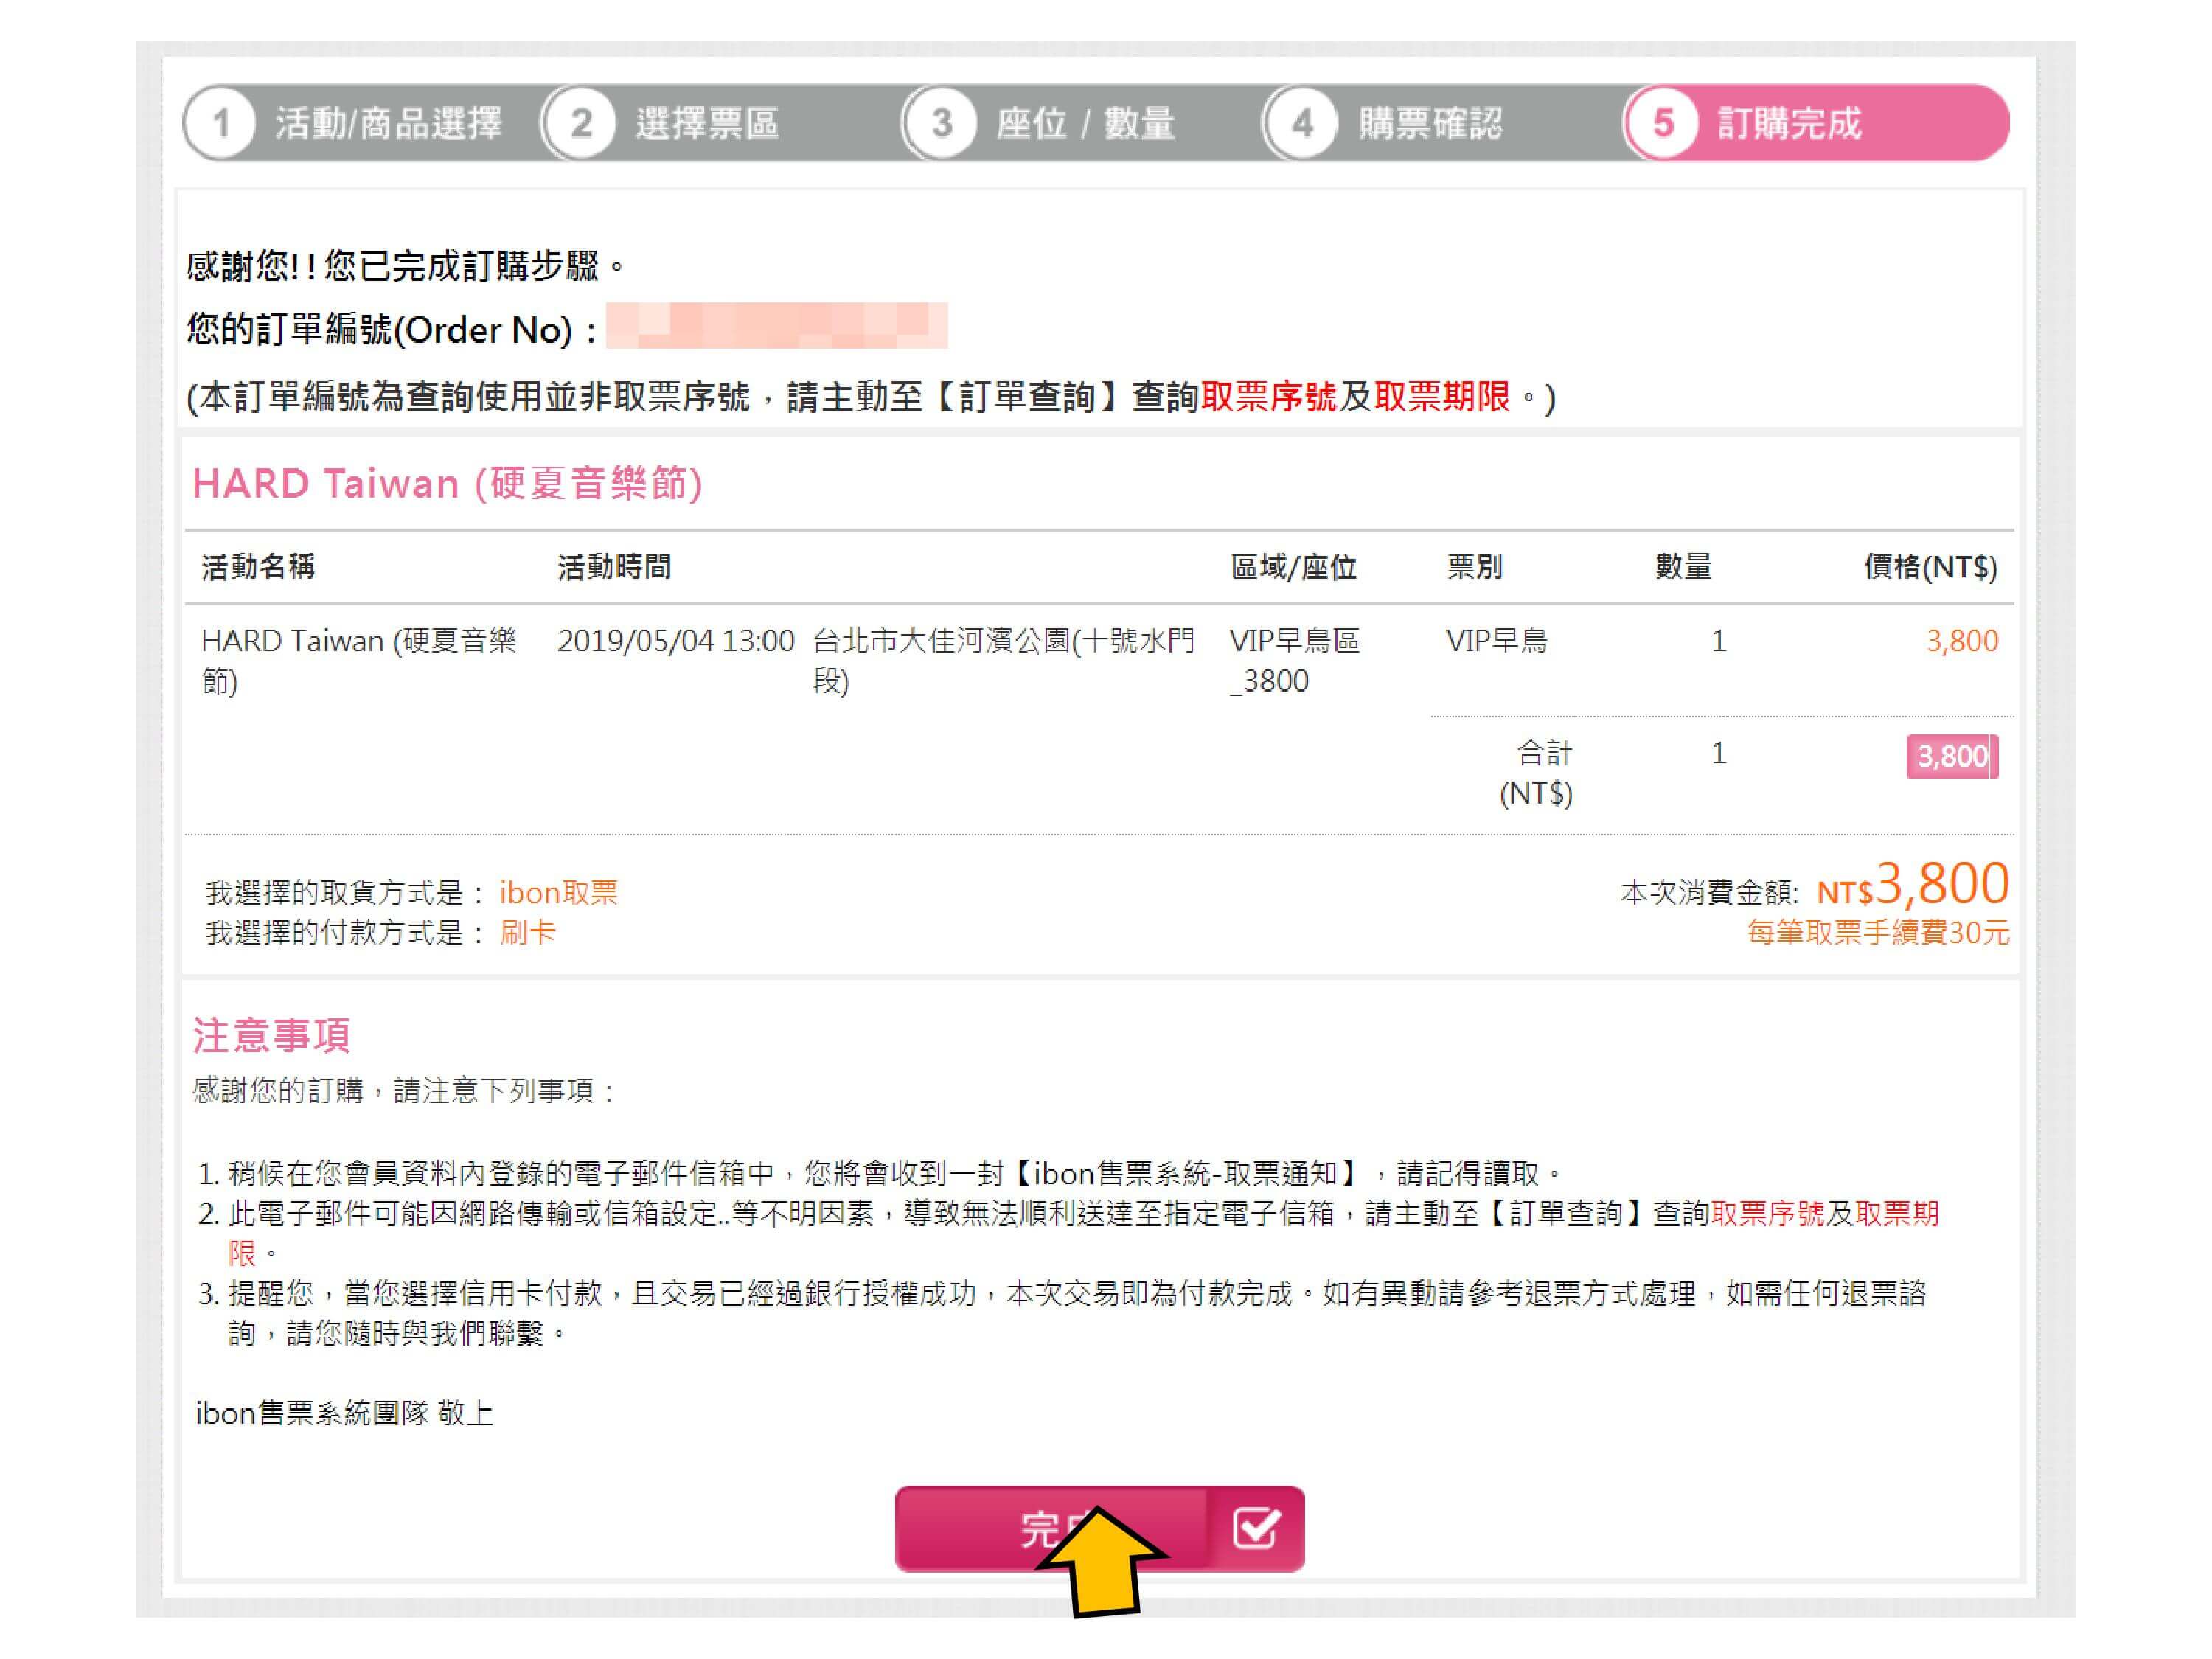Select the 活動/商品選擇 step tab
The height and width of the screenshot is (1659, 2212).
[389, 124]
